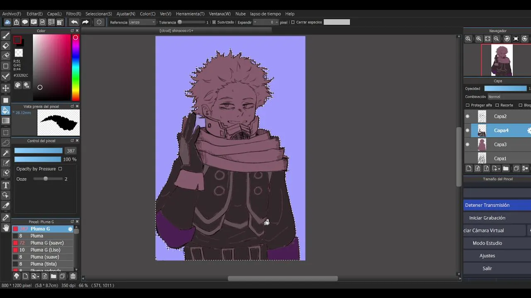Screen dimensions: 531x298
Task: Click the Undo arrow in toolbar
Action: coord(74,22)
